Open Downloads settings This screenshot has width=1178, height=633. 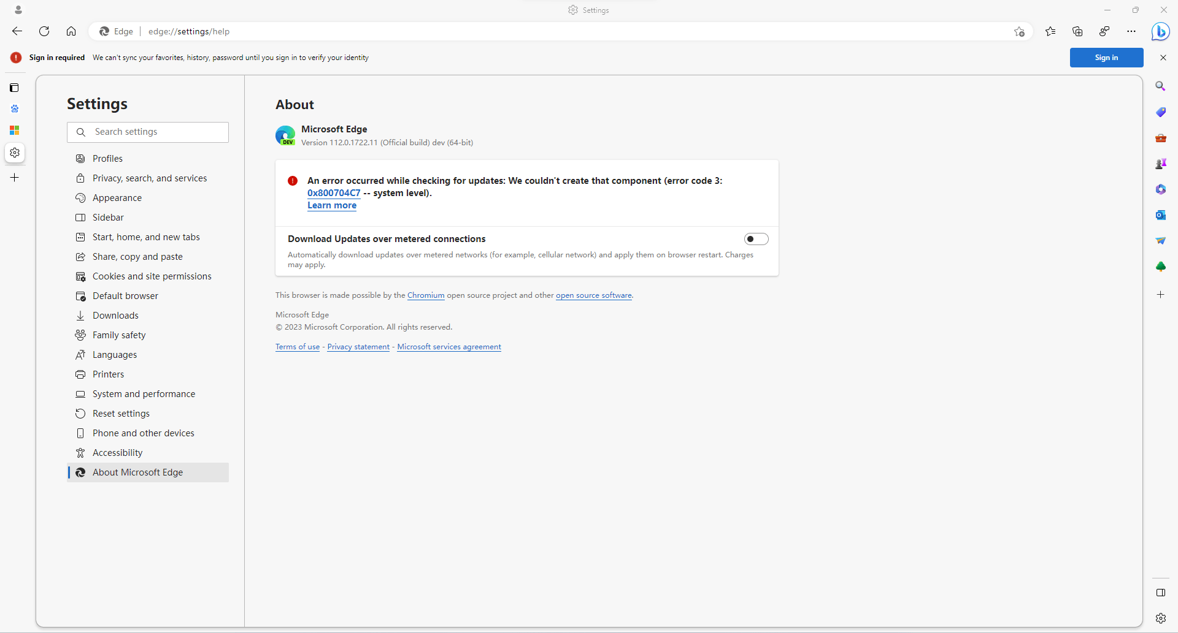coord(148,316)
